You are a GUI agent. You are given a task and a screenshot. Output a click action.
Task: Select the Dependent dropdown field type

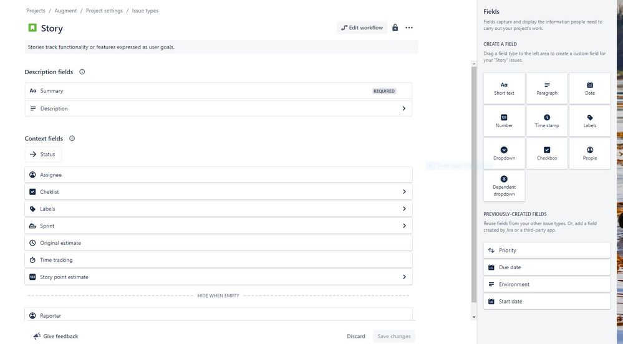504,186
